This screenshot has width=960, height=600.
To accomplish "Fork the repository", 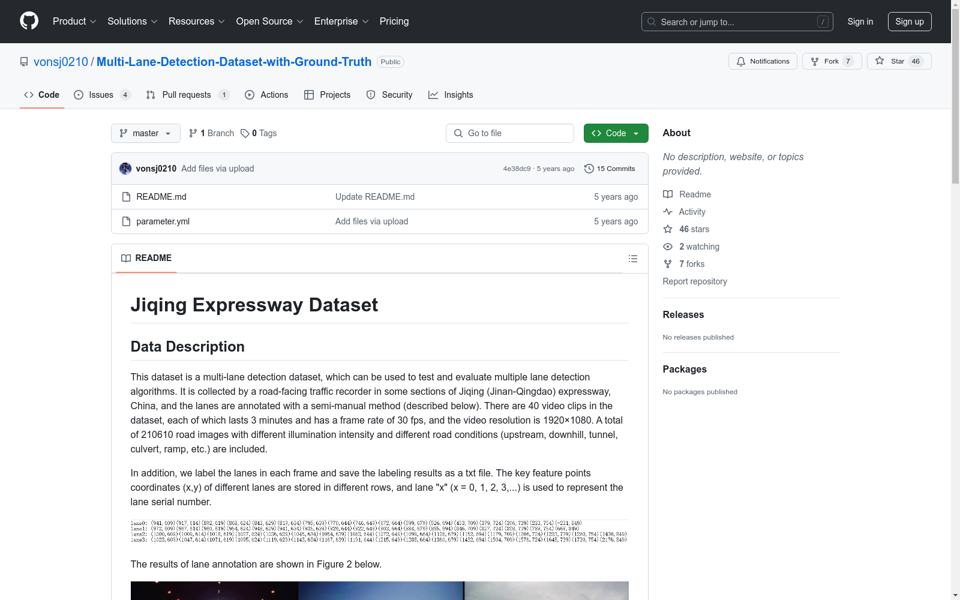I will pyautogui.click(x=832, y=61).
